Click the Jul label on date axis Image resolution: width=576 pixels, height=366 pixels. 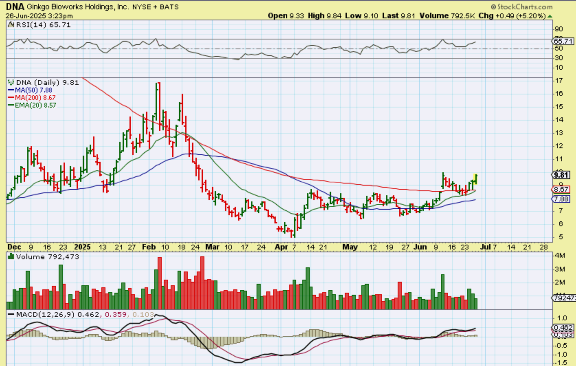[485, 247]
